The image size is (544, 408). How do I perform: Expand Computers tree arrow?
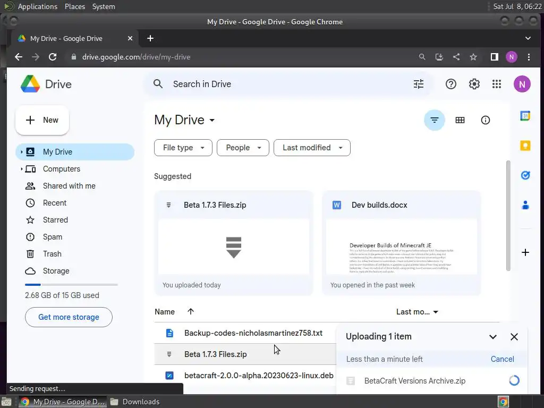[21, 169]
